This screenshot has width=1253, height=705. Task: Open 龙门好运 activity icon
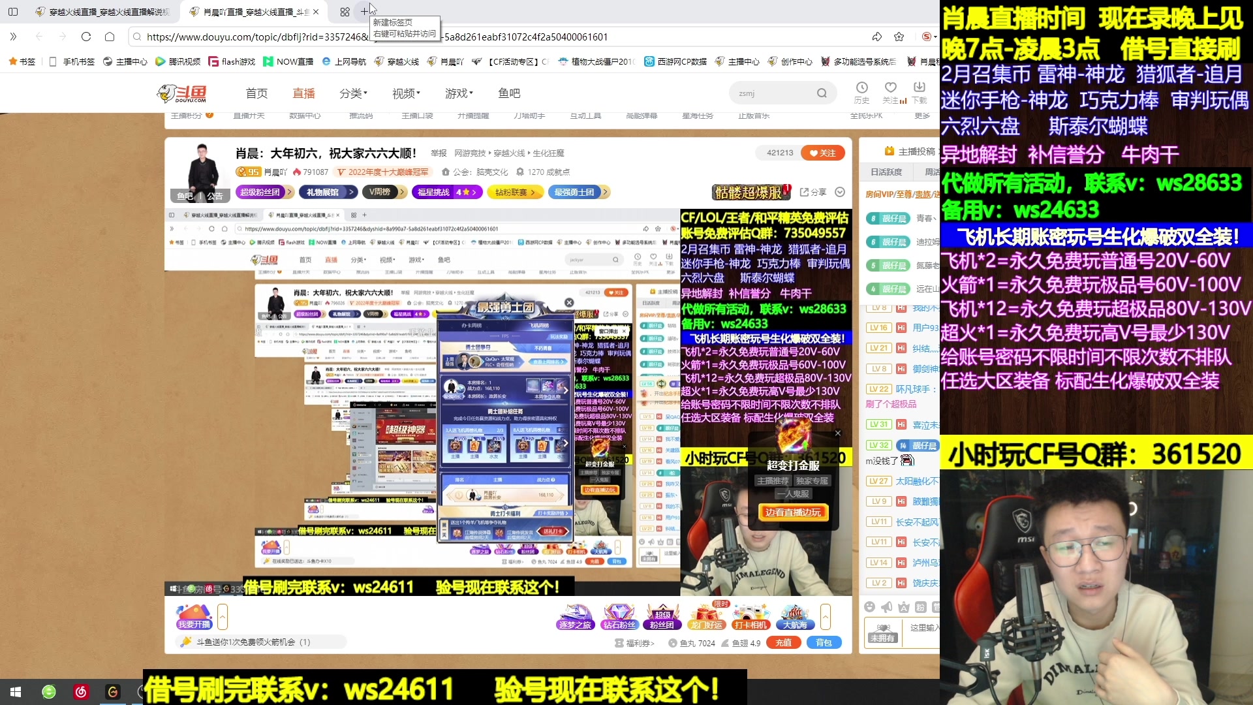point(707,616)
